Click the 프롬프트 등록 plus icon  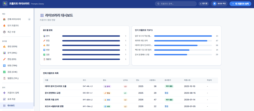click(4, 93)
